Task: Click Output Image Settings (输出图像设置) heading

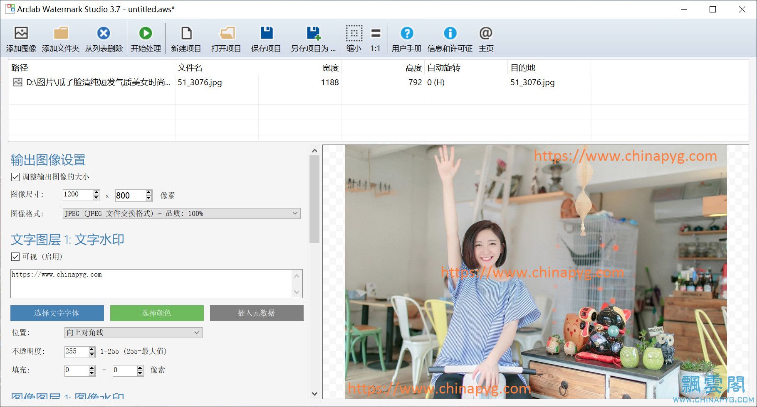Action: (x=48, y=160)
